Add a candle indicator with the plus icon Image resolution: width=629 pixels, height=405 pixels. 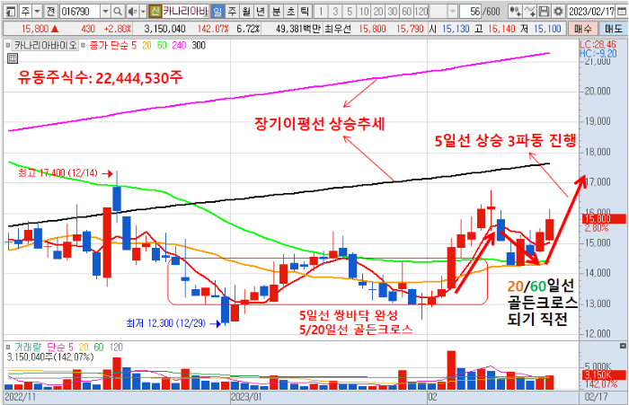pos(515,12)
